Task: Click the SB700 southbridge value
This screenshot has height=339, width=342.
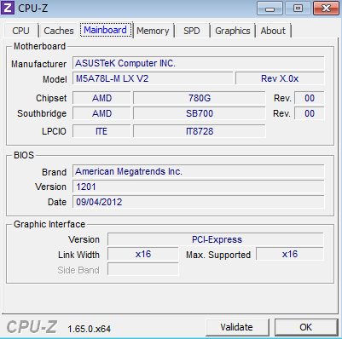Action: [x=200, y=113]
